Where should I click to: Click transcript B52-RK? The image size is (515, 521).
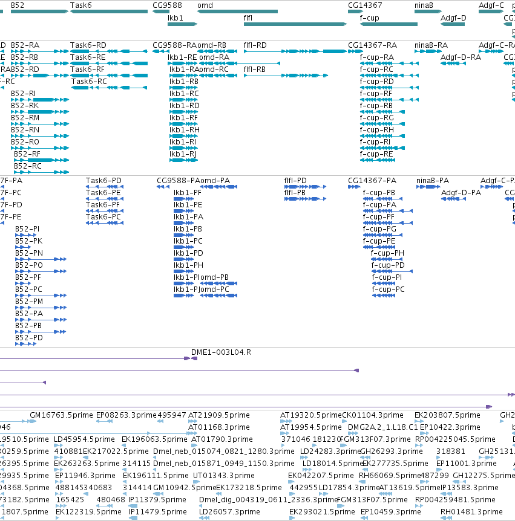pos(40,112)
